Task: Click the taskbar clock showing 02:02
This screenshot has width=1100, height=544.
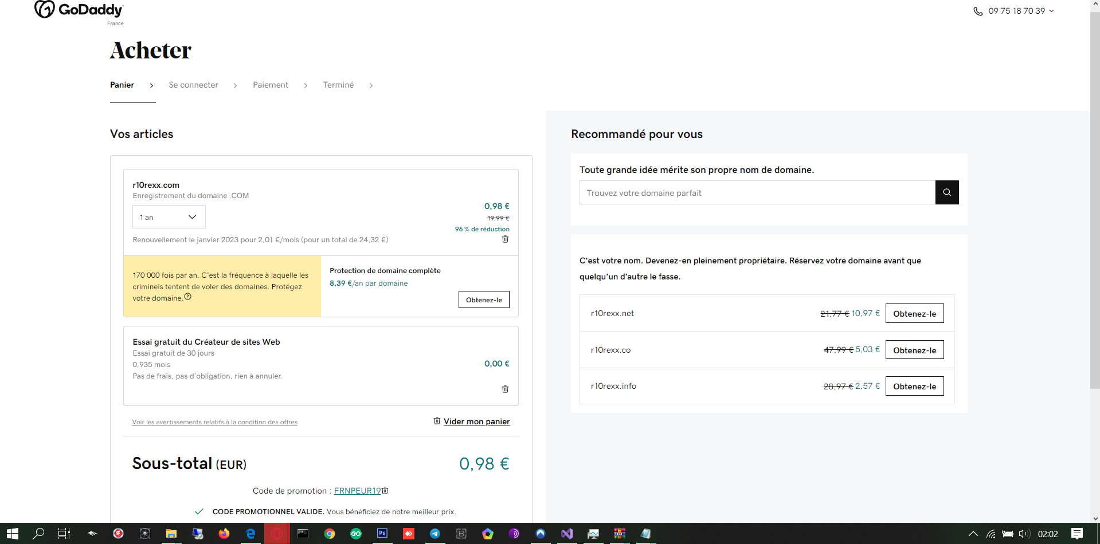Action: coord(1048,534)
